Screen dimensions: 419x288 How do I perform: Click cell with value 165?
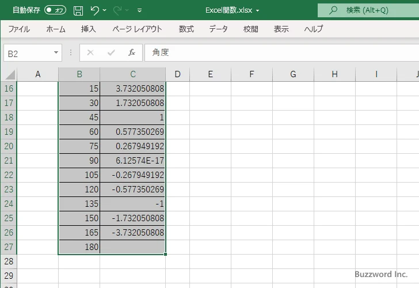pyautogui.click(x=79, y=233)
